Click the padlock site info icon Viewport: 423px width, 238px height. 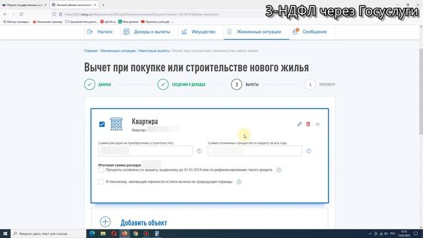(60, 15)
